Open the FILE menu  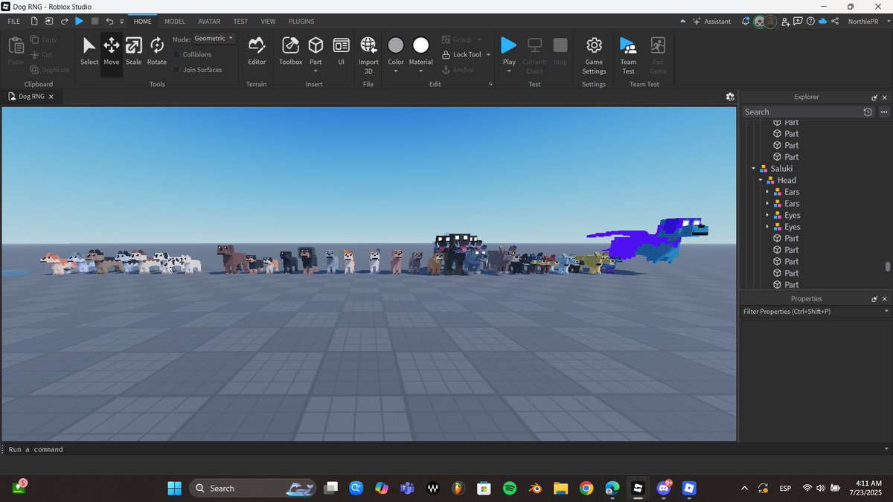coord(14,22)
